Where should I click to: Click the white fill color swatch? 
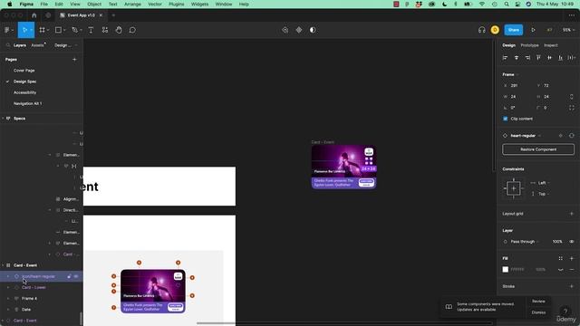pos(506,270)
